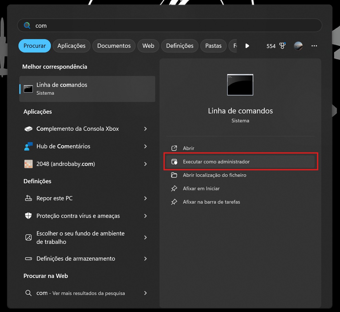340x312 pixels.
Task: Open the Linha de comandos best match
Action: click(x=87, y=89)
